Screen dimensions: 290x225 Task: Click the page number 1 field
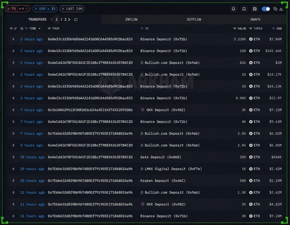pos(57,20)
